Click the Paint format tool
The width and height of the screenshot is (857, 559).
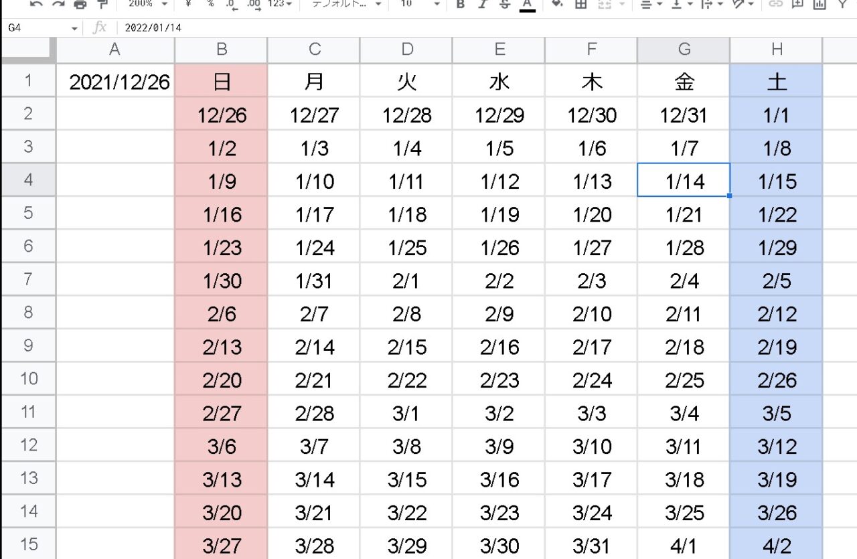point(102,5)
